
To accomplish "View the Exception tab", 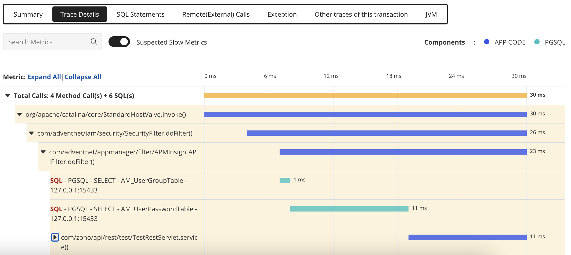I will tap(282, 14).
